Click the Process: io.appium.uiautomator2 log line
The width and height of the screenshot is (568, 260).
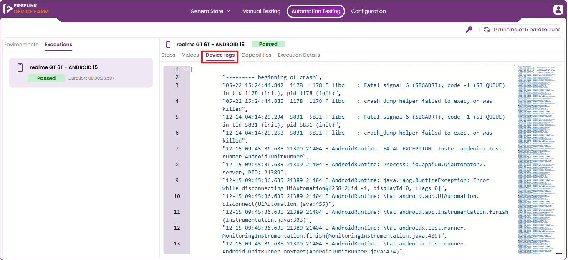[x=354, y=168]
